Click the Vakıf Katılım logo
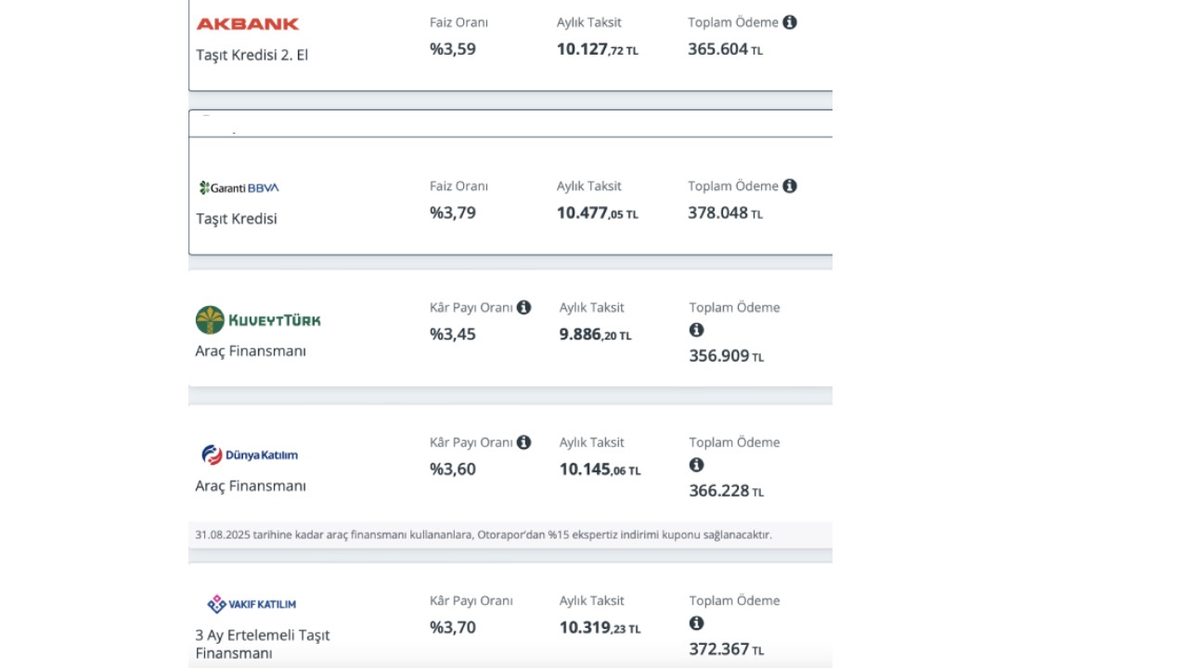Viewport: 1188px width, 668px height. (251, 604)
